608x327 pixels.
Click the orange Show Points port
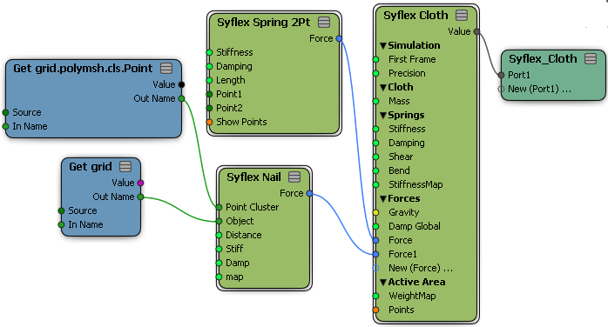click(209, 123)
